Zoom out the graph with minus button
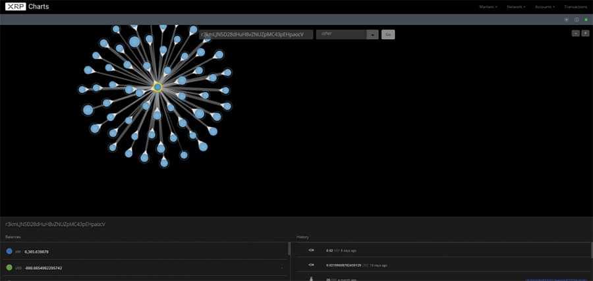593x281 pixels. pos(575,33)
